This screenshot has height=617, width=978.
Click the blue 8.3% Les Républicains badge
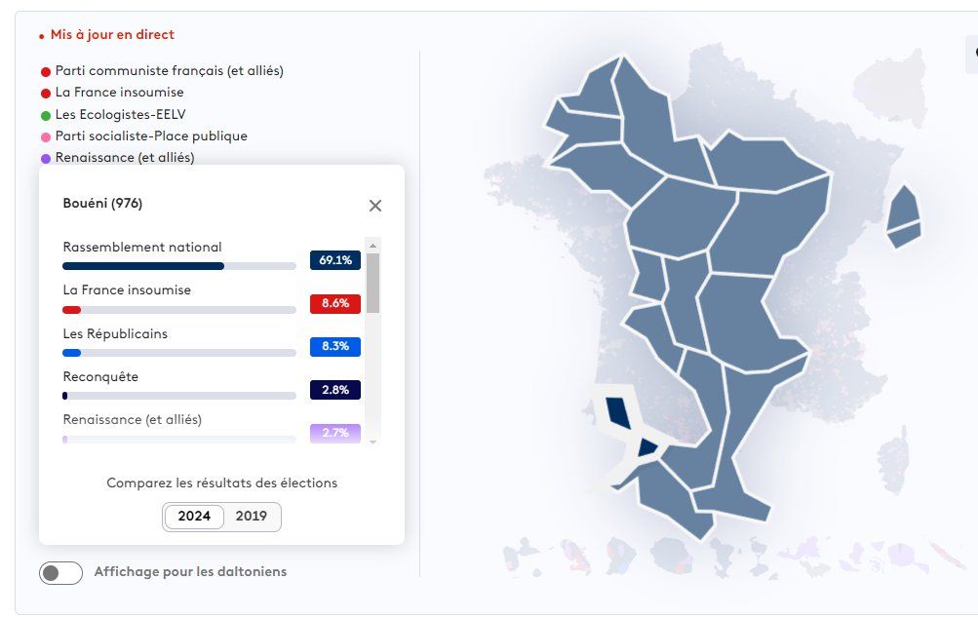pos(335,346)
